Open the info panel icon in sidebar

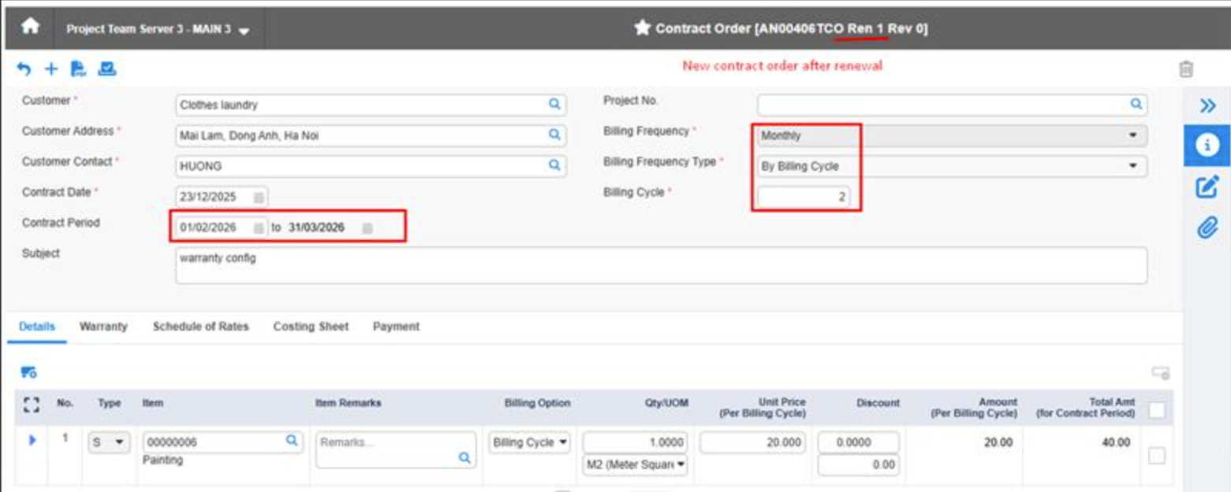1207,145
